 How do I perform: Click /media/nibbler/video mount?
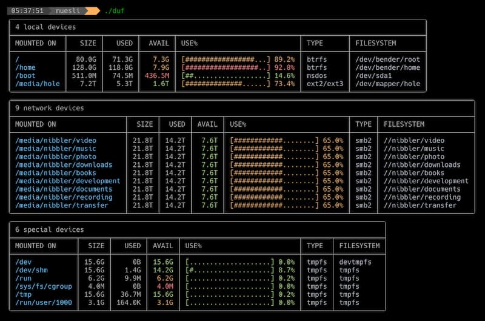click(x=56, y=141)
